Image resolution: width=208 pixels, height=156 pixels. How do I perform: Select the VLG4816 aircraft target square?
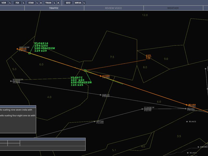point(30,53)
